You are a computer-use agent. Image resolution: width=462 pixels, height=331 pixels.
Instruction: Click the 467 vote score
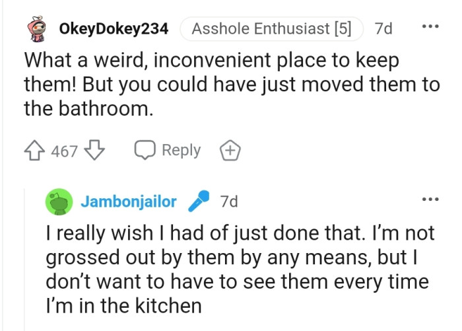[x=65, y=151]
